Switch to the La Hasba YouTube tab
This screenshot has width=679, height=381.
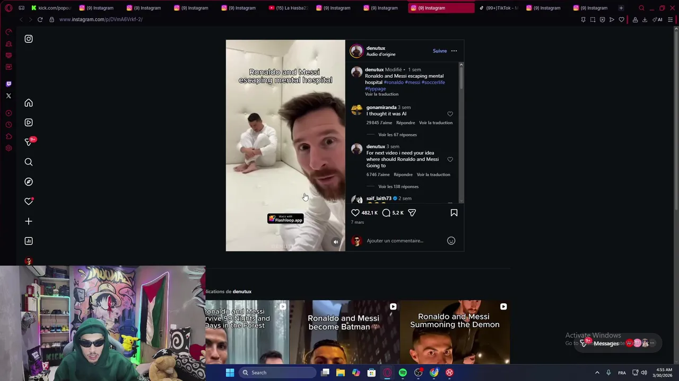tap(289, 8)
